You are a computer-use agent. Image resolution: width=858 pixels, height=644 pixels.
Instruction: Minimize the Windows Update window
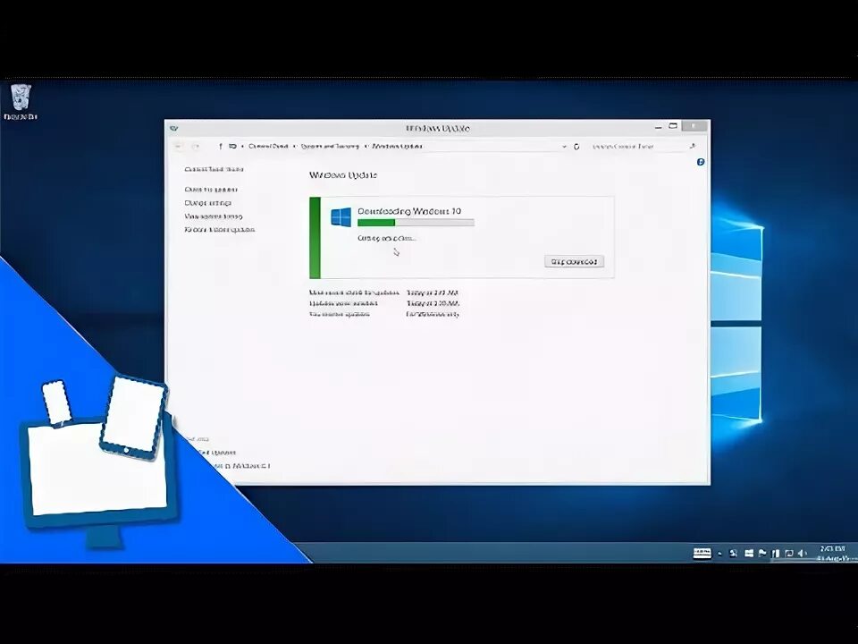(x=659, y=127)
